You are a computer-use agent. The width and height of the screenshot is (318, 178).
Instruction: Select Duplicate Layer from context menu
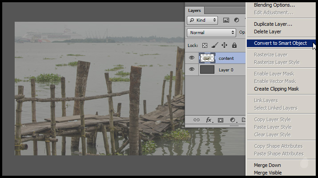273,24
